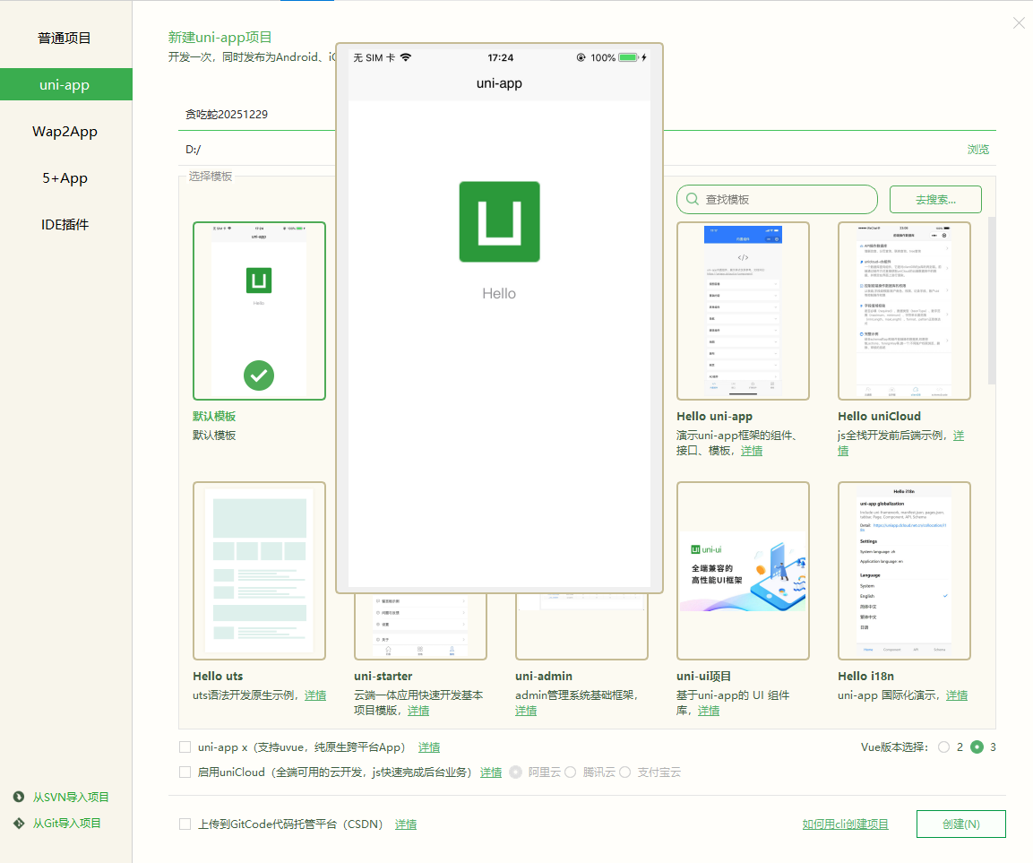
Task: Click 浏览 to browse project location
Action: (x=978, y=150)
